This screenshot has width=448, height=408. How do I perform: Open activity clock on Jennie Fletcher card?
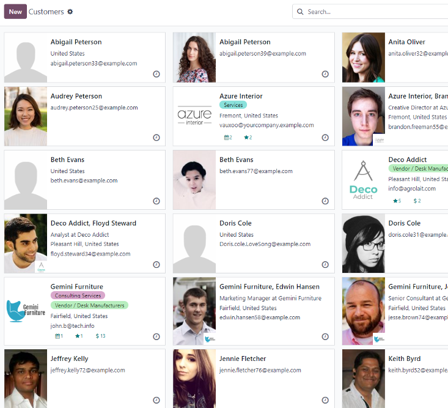325,400
